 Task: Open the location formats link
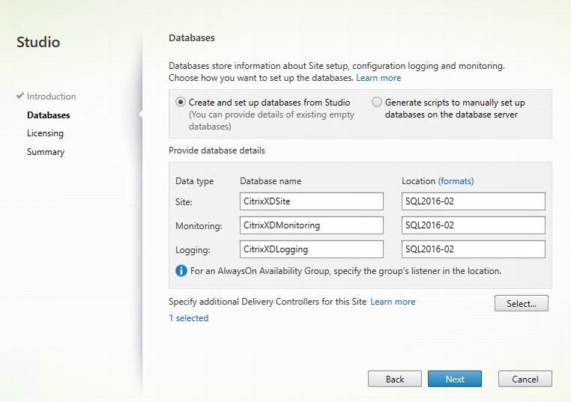[x=456, y=181]
